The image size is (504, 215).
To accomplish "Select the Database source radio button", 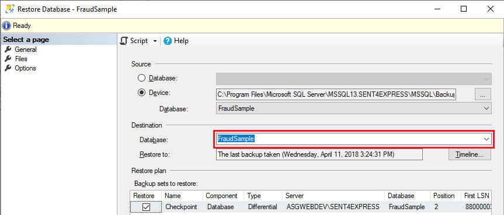I will tap(141, 78).
